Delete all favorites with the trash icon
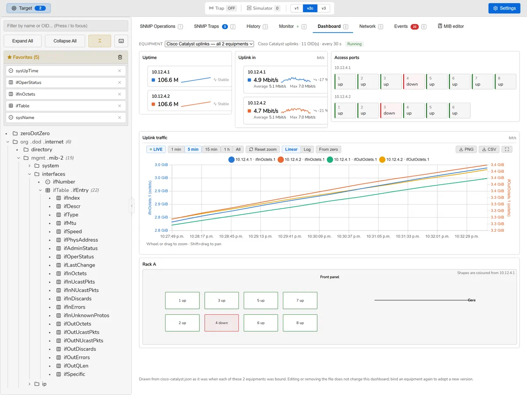The width and height of the screenshot is (527, 395). click(x=120, y=57)
